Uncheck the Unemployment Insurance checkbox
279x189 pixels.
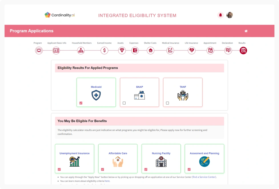tap(59, 170)
